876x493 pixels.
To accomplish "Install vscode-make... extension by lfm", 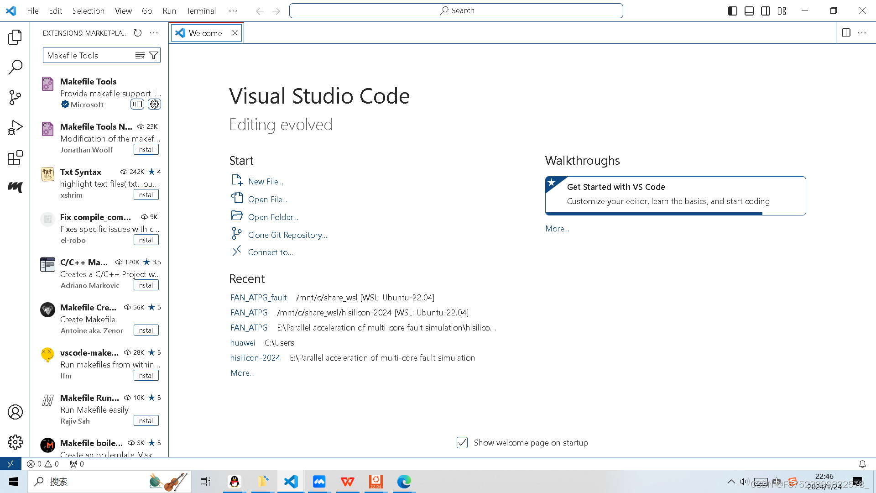I will pyautogui.click(x=146, y=375).
